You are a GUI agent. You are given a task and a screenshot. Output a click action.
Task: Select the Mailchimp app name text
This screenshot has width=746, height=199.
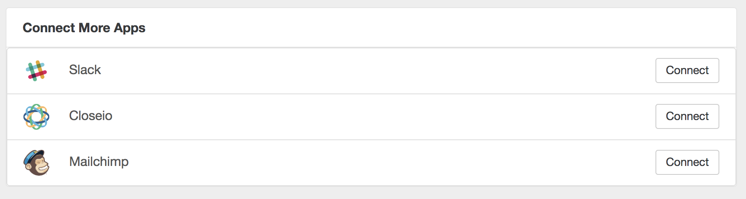(99, 162)
